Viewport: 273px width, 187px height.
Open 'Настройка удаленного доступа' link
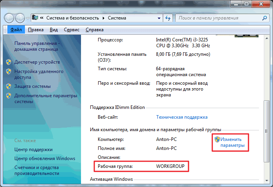pos(39,74)
